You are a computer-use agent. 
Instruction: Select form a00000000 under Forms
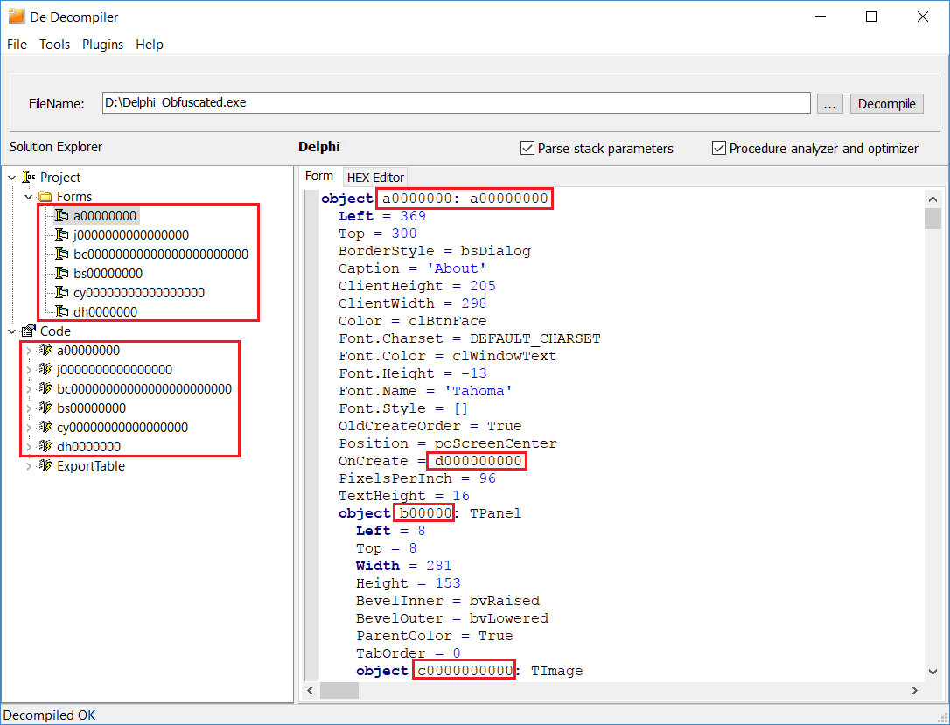pyautogui.click(x=105, y=216)
